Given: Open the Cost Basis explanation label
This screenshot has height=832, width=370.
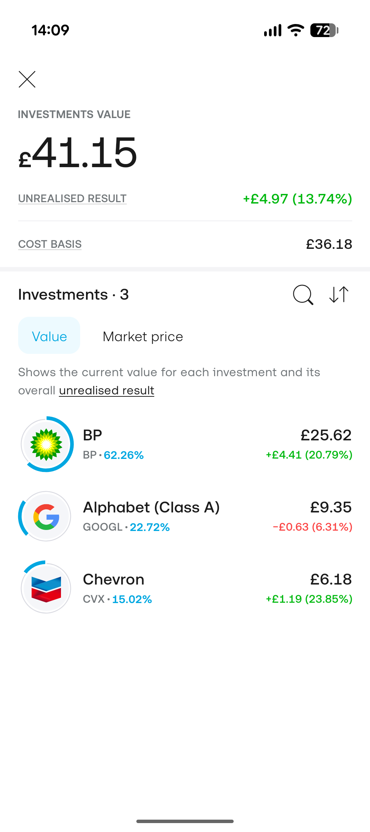Looking at the screenshot, I should pos(50,244).
